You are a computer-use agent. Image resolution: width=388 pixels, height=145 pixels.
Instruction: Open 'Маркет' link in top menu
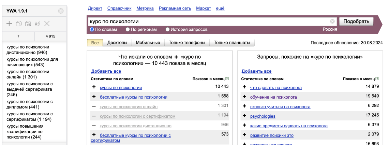(204, 9)
